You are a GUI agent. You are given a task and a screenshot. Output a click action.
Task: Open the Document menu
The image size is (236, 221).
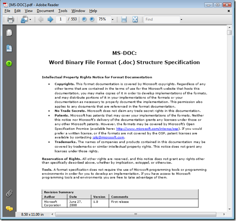tap(45, 11)
